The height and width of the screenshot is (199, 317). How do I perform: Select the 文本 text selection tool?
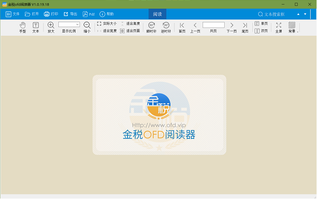click(x=36, y=27)
